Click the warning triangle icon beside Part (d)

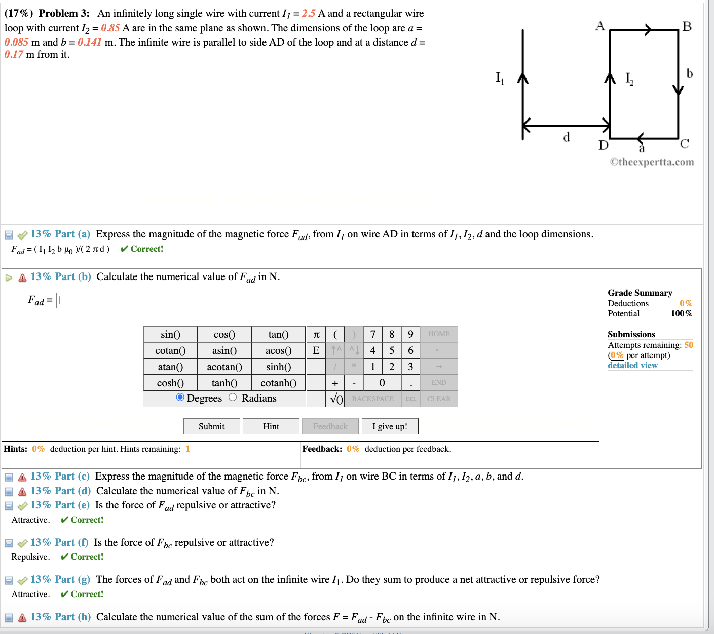pos(21,490)
